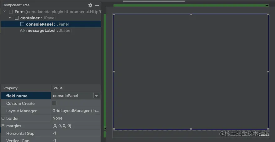
Task: Select messageLabel JLabel tree row
Action: point(51,30)
